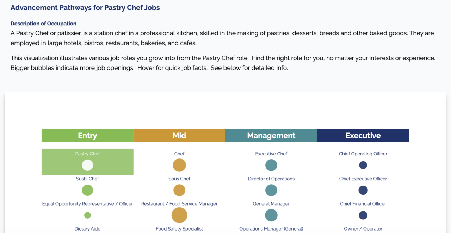The image size is (451, 233).
Task: Open the Dietary Aide job label
Action: pyautogui.click(x=87, y=229)
